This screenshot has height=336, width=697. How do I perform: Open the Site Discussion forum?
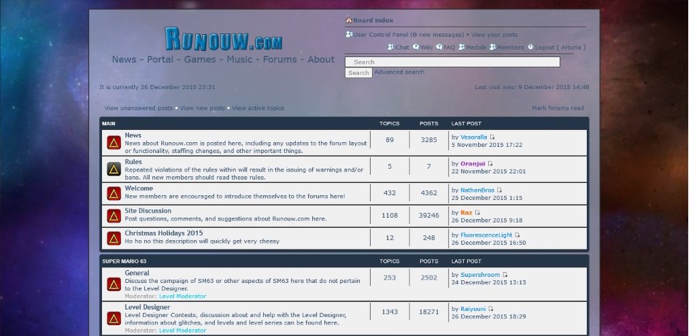[148, 211]
